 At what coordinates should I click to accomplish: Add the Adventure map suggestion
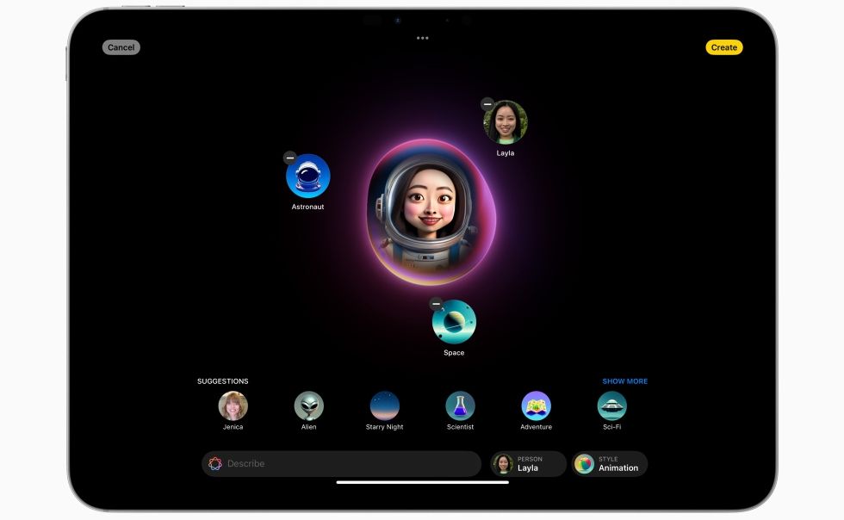point(536,405)
